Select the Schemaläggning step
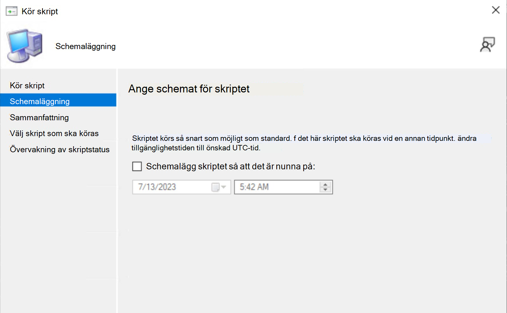 [x=58, y=102]
